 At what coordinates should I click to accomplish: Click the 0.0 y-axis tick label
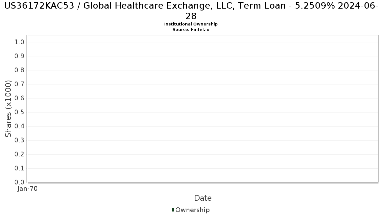tap(19, 183)
